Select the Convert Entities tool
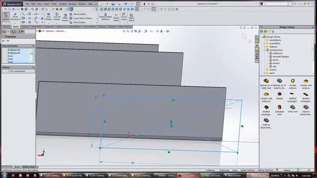The width and height of the screenshot is (317, 178). [x=57, y=16]
